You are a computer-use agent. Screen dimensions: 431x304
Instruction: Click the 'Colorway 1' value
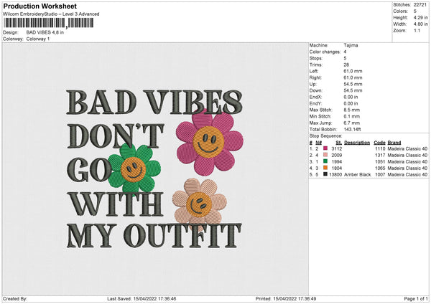click(x=38, y=39)
